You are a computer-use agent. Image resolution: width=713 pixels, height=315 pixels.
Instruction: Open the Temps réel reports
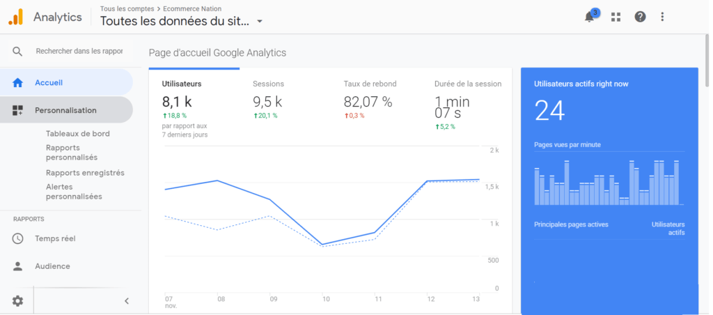coord(55,238)
